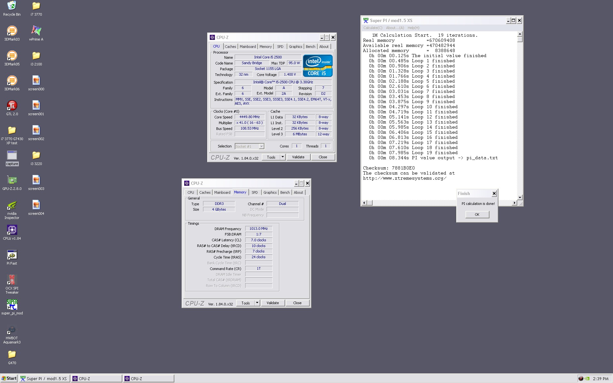Launch the 3DMark05 desktop shortcut

coord(12,58)
